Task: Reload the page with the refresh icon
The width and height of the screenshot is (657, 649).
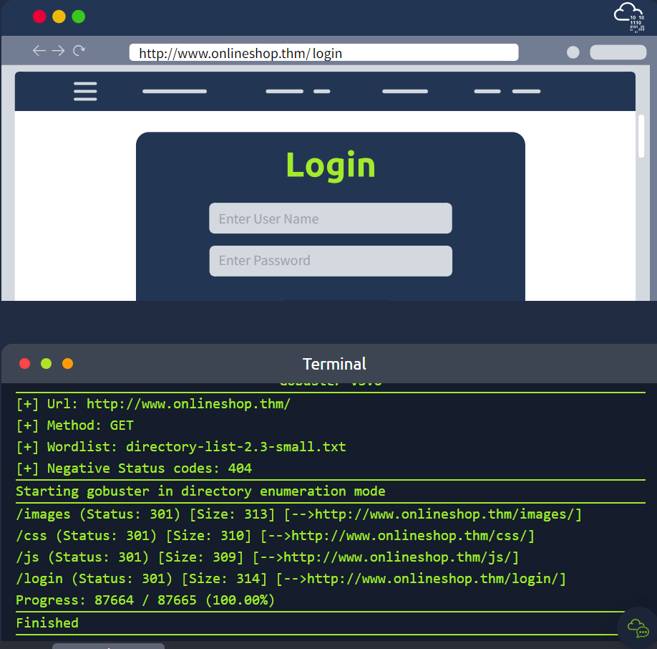Action: 79,50
